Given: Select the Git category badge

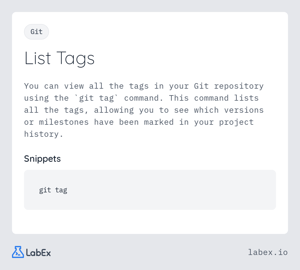Looking at the screenshot, I should [x=36, y=32].
